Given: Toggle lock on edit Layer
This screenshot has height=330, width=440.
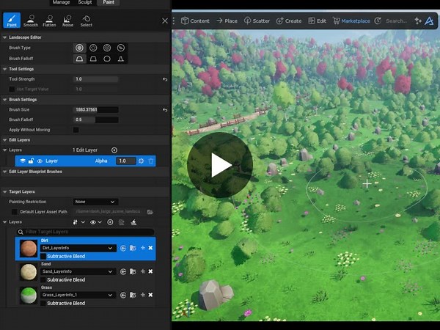Looking at the screenshot, I should click(x=31, y=161).
